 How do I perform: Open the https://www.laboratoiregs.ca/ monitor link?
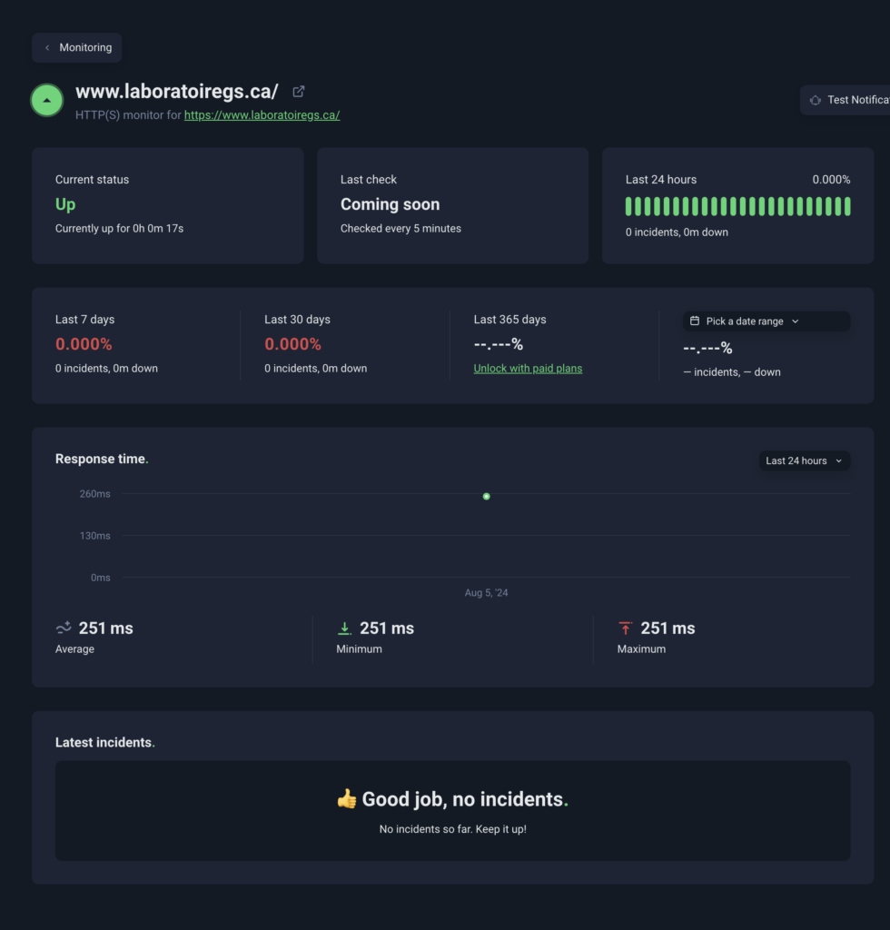[x=262, y=115]
